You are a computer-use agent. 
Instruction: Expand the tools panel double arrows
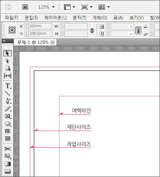(x=4, y=41)
